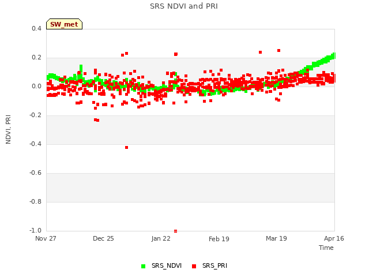Viewport: 369px width, 277px height.
Task: Click the -0.8 y-axis tick value
Action: (x=35, y=201)
